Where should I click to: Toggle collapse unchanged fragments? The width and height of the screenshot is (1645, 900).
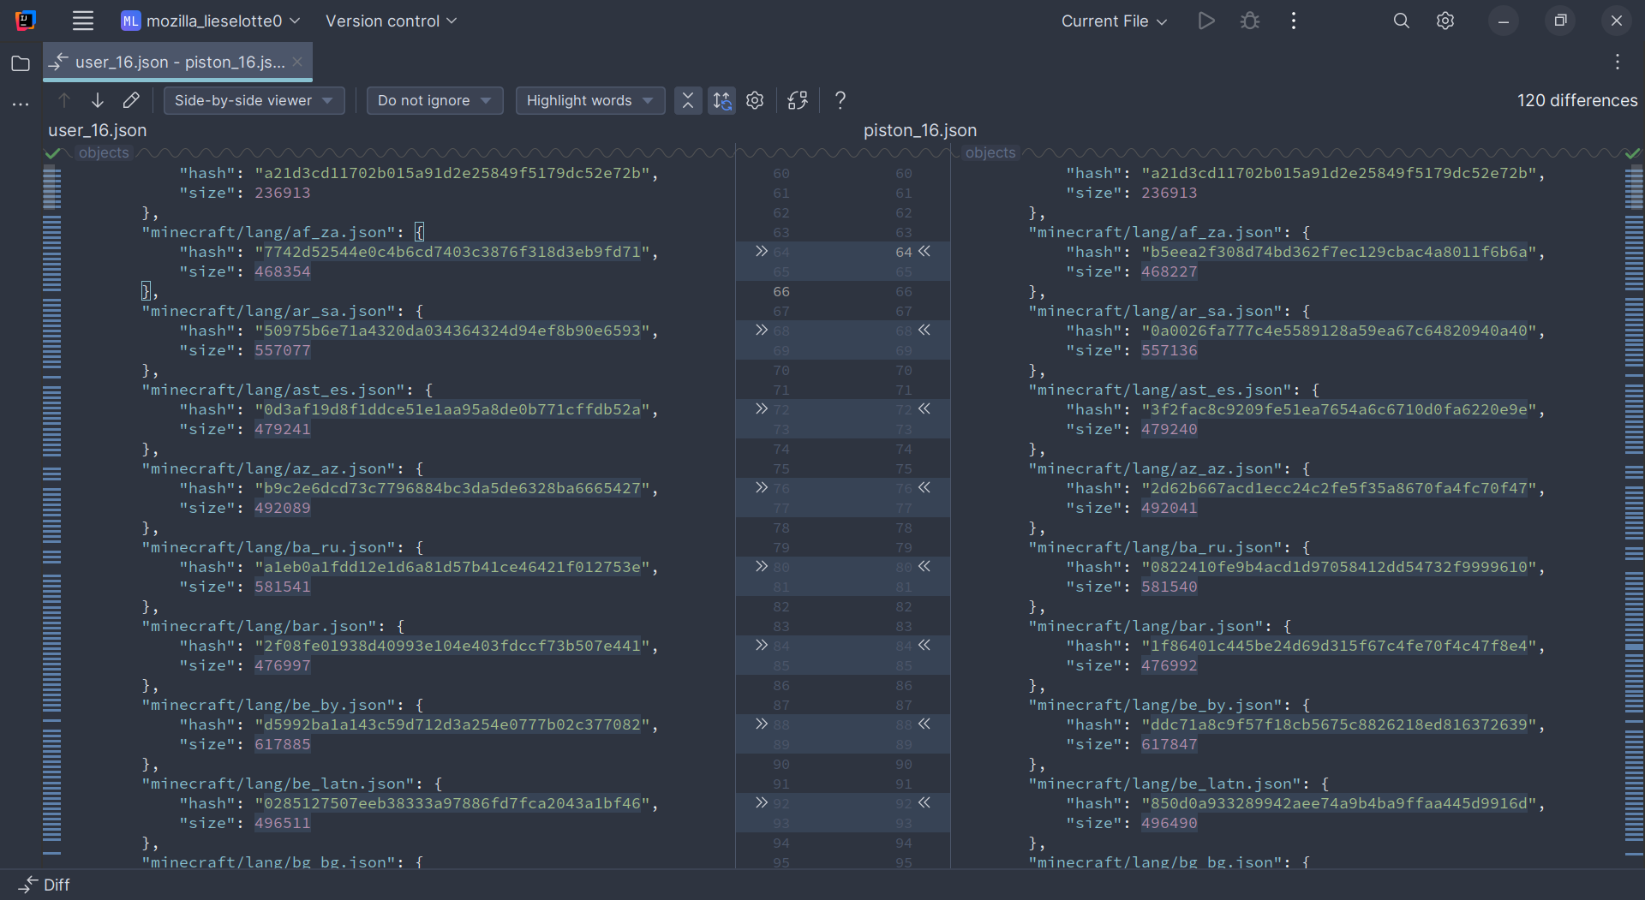pyautogui.click(x=688, y=100)
